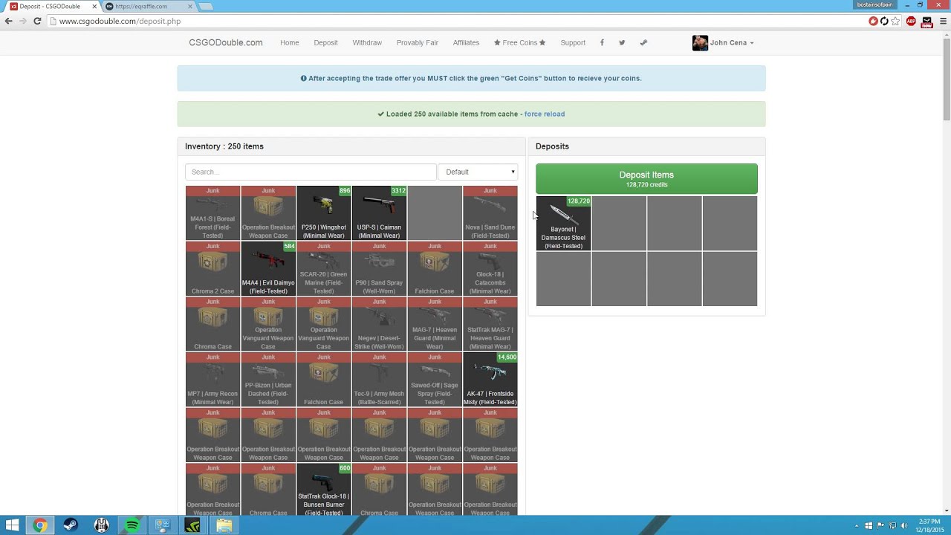Open the Default sort dropdown
This screenshot has width=951, height=535.
tap(478, 172)
